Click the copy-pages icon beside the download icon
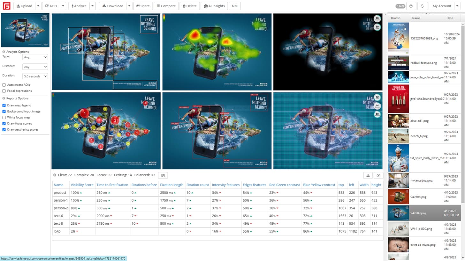This screenshot has width=465, height=261. (378, 175)
